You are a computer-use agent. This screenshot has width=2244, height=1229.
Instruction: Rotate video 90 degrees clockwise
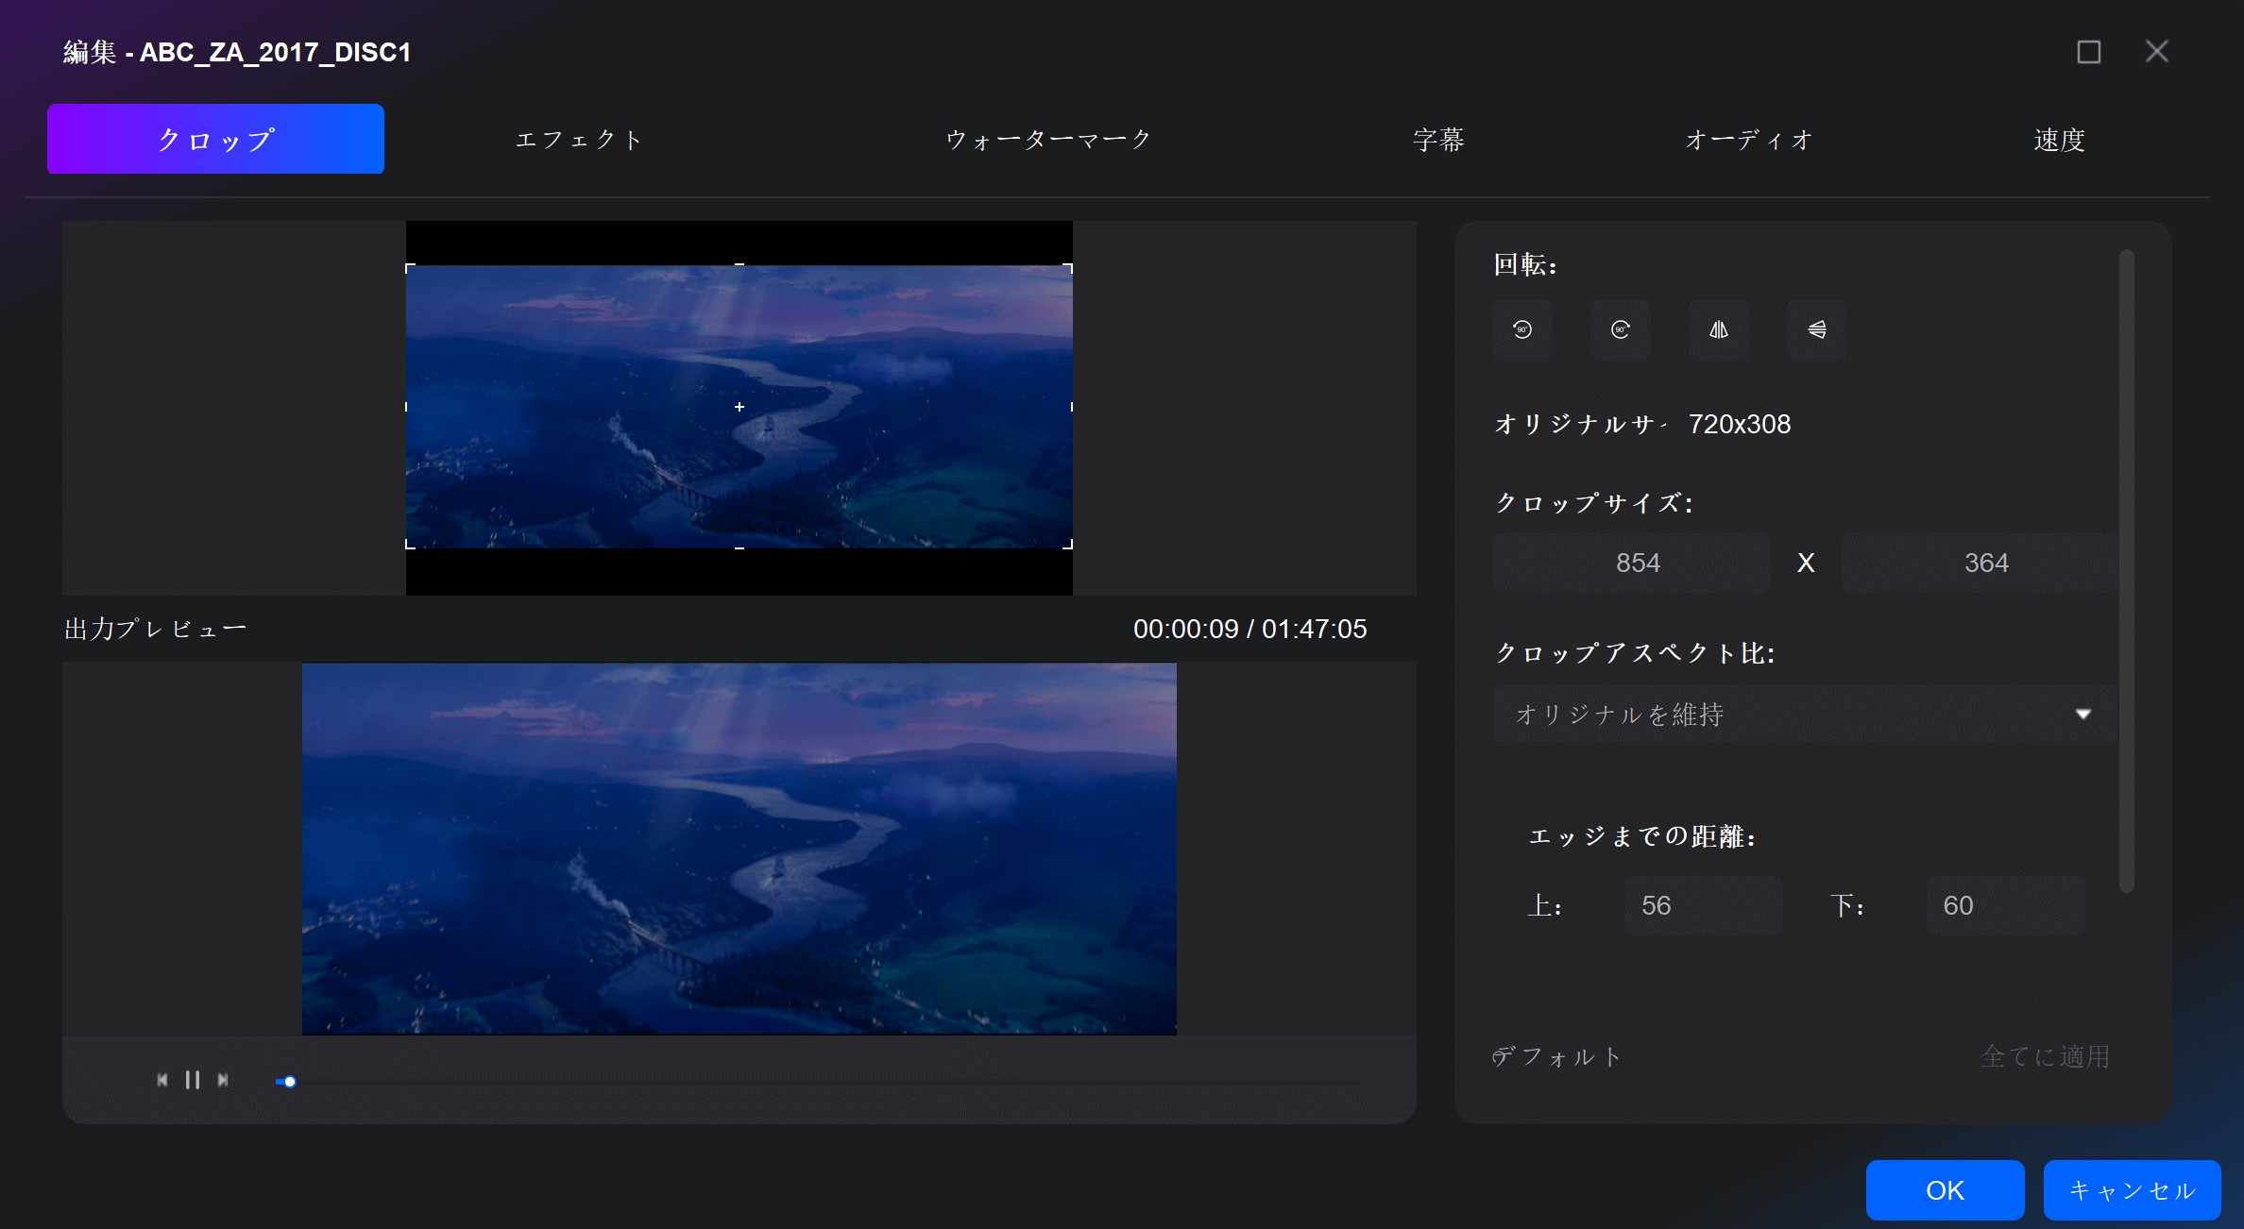pyautogui.click(x=1620, y=329)
